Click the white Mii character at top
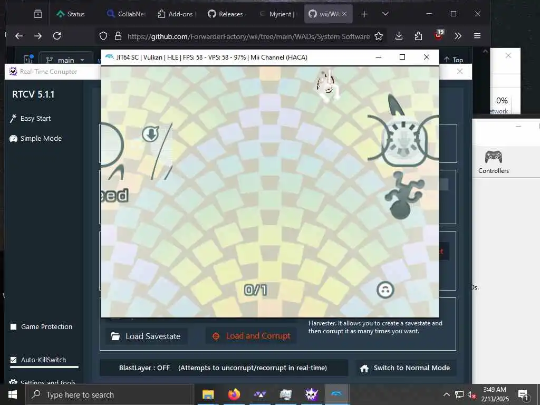Image resolution: width=540 pixels, height=405 pixels. coord(328,85)
